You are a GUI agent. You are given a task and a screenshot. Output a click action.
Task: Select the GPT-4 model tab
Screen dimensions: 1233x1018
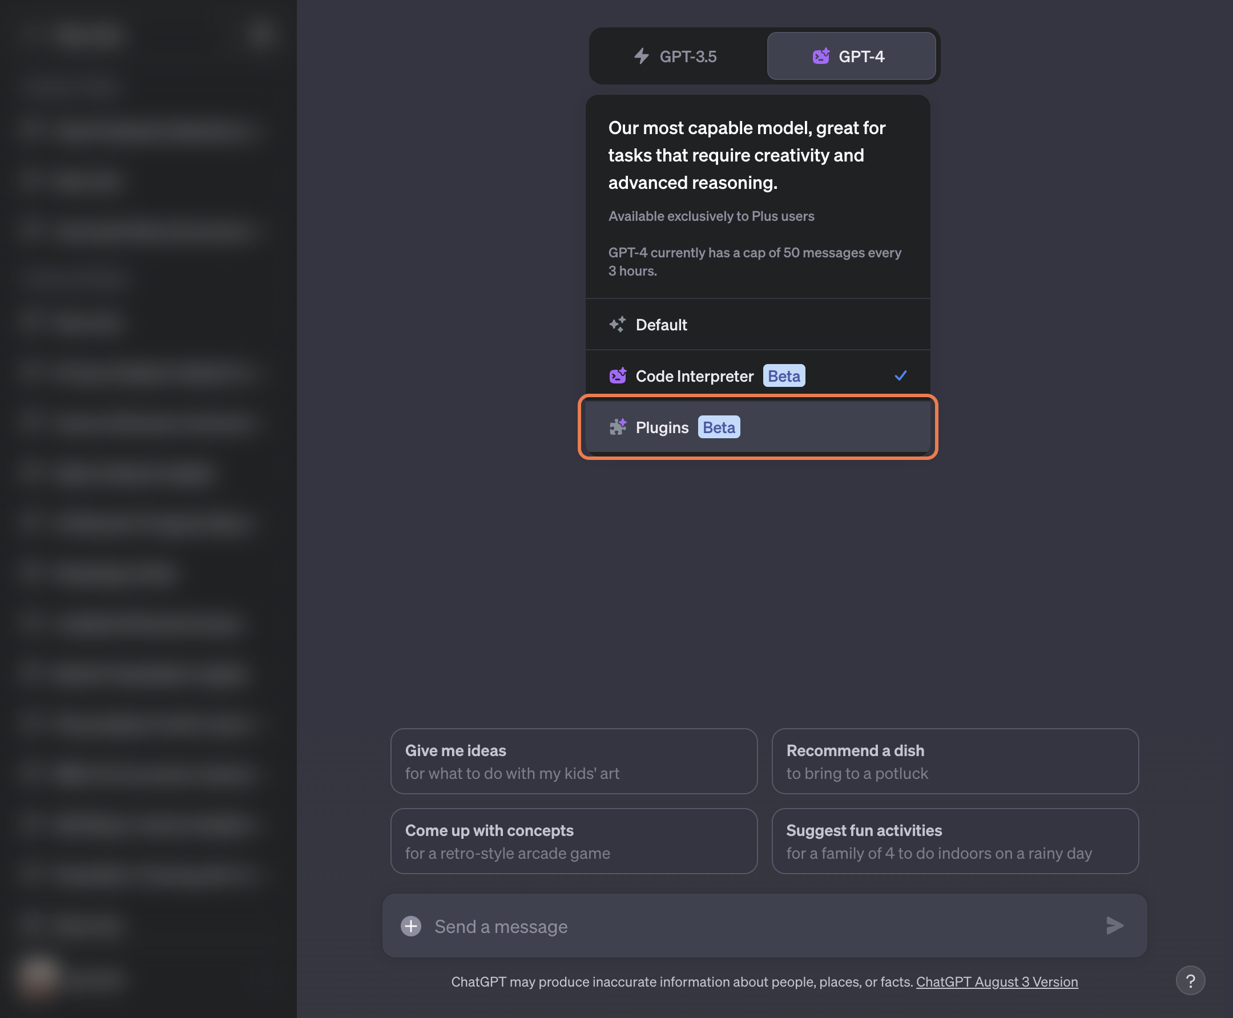[x=851, y=56]
